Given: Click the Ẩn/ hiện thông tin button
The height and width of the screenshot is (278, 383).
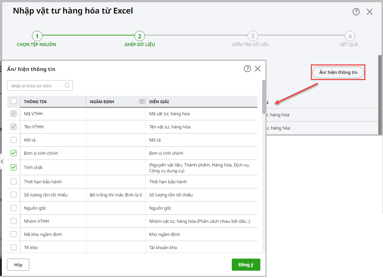Looking at the screenshot, I should [x=338, y=72].
